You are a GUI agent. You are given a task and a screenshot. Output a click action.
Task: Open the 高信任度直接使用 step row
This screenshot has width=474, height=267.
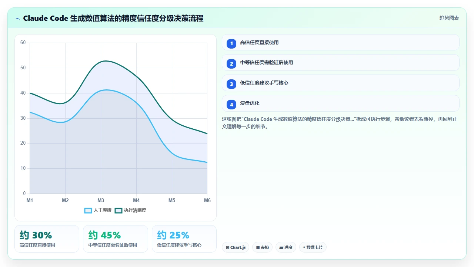click(341, 43)
